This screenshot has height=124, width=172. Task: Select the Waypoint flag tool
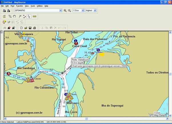click(x=20, y=16)
